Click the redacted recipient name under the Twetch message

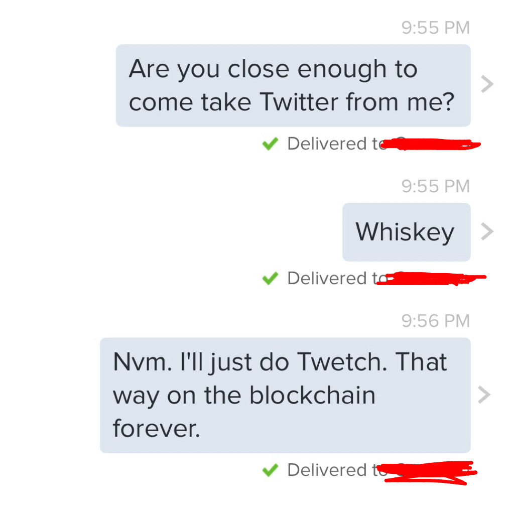click(x=428, y=472)
